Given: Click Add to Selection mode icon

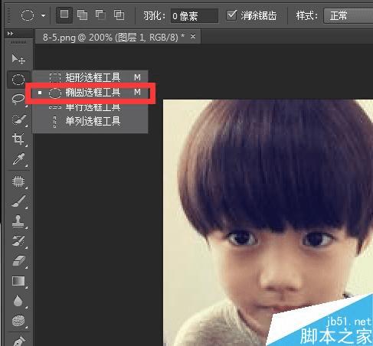Looking at the screenshot, I should click(x=82, y=15).
